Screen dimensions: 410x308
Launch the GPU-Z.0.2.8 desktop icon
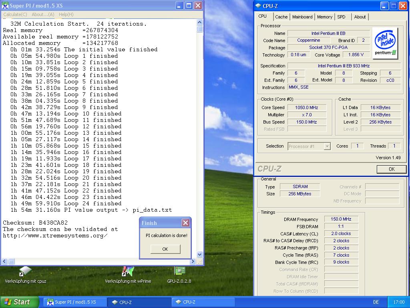point(179,275)
